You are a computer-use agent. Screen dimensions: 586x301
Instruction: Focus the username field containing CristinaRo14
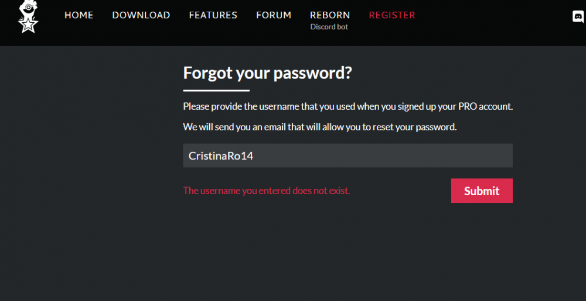[347, 155]
